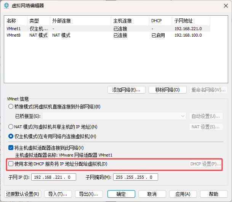Select the VMnet1 row in network list
The image size is (232, 202).
click(x=108, y=29)
